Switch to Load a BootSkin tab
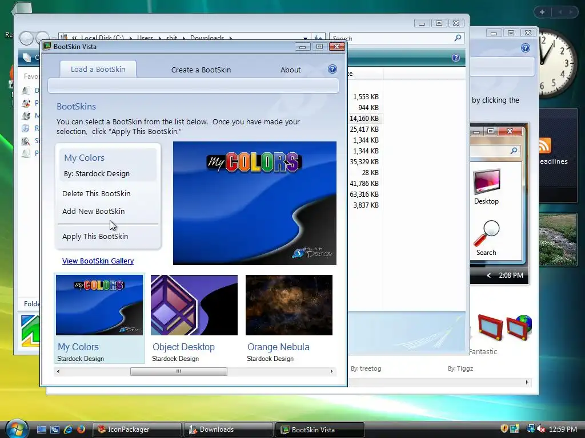Viewport: 585px width, 438px height. click(98, 69)
